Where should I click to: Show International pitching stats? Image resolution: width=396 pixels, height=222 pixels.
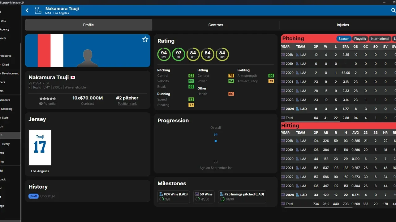(x=380, y=39)
